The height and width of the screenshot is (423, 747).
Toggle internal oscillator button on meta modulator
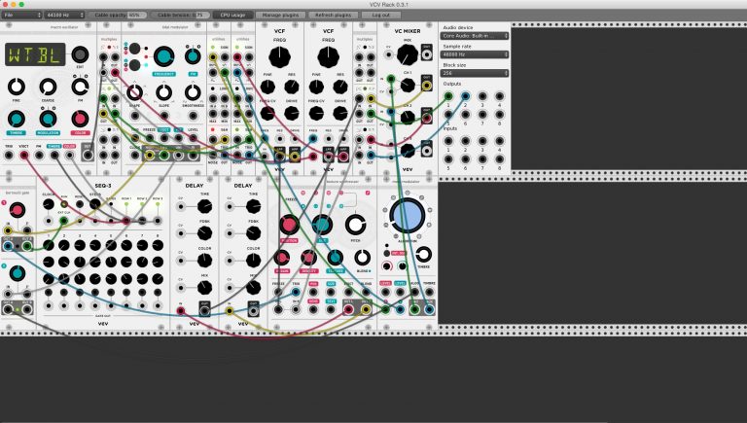click(x=386, y=254)
